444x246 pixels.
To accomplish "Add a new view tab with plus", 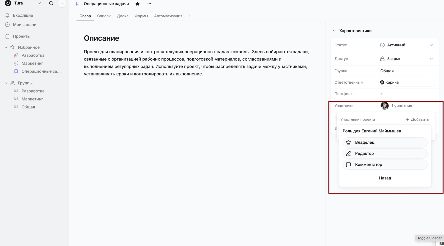I will click(189, 16).
